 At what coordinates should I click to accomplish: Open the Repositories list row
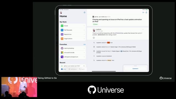[x=73, y=34]
